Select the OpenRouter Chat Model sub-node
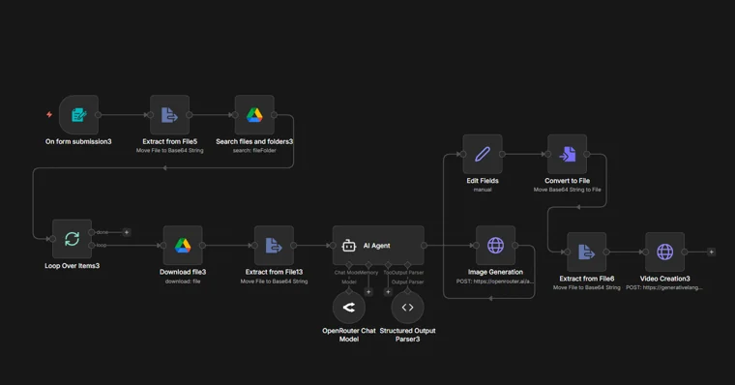The width and height of the screenshot is (735, 385). (x=349, y=308)
